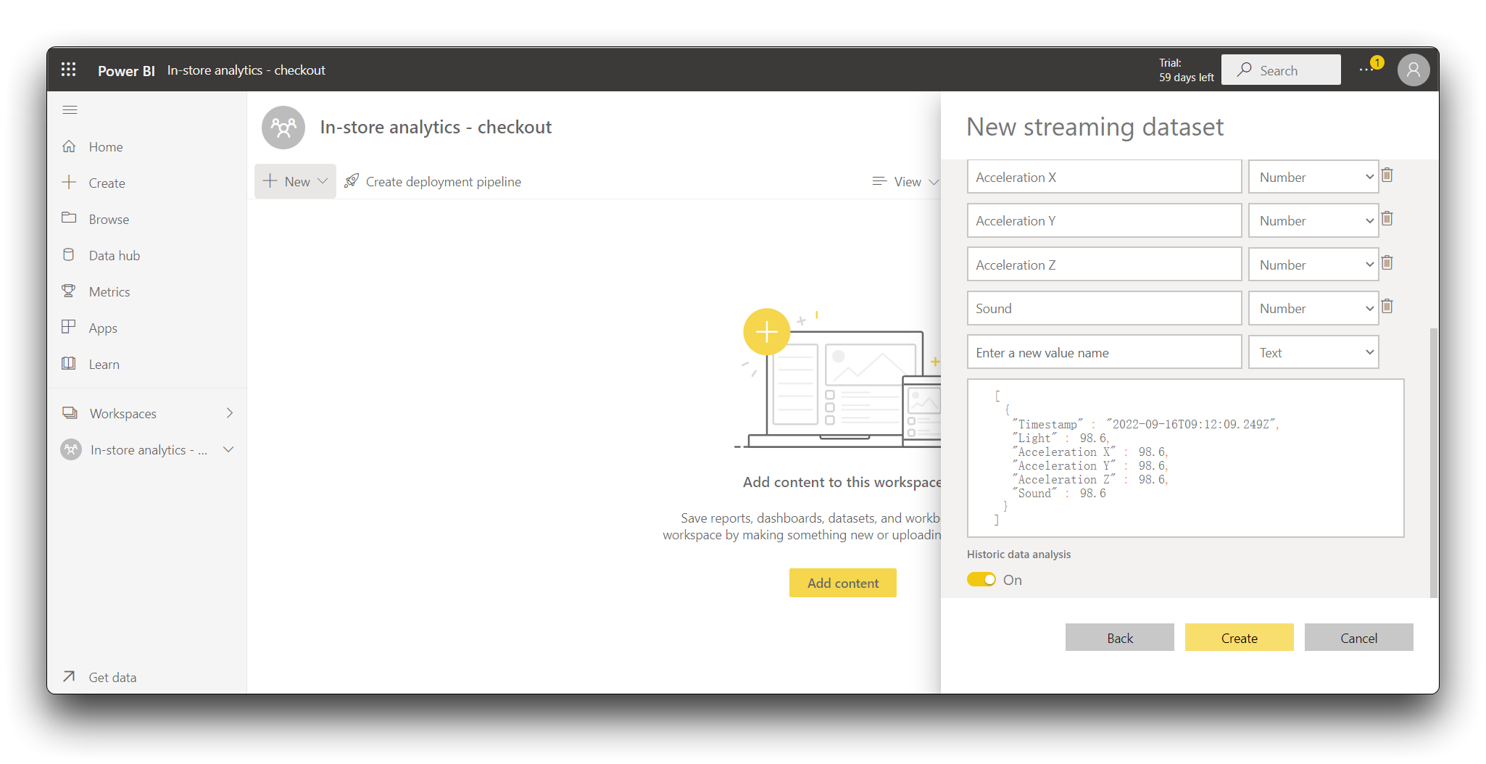1486x764 pixels.
Task: Click In-store analytics - checkout header breadcrumb
Action: [246, 70]
